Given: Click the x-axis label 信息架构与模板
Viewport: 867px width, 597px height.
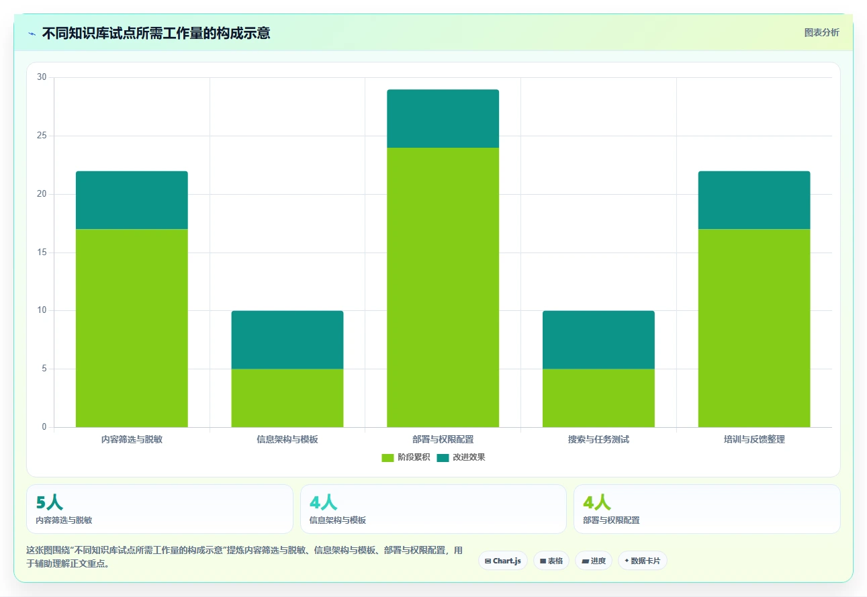Looking at the screenshot, I should 287,439.
